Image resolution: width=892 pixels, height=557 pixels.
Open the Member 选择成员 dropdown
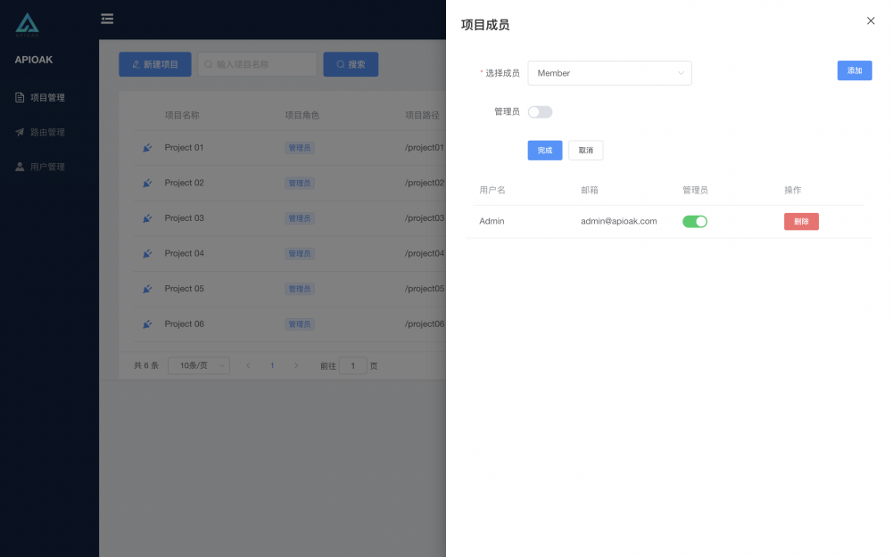(609, 73)
